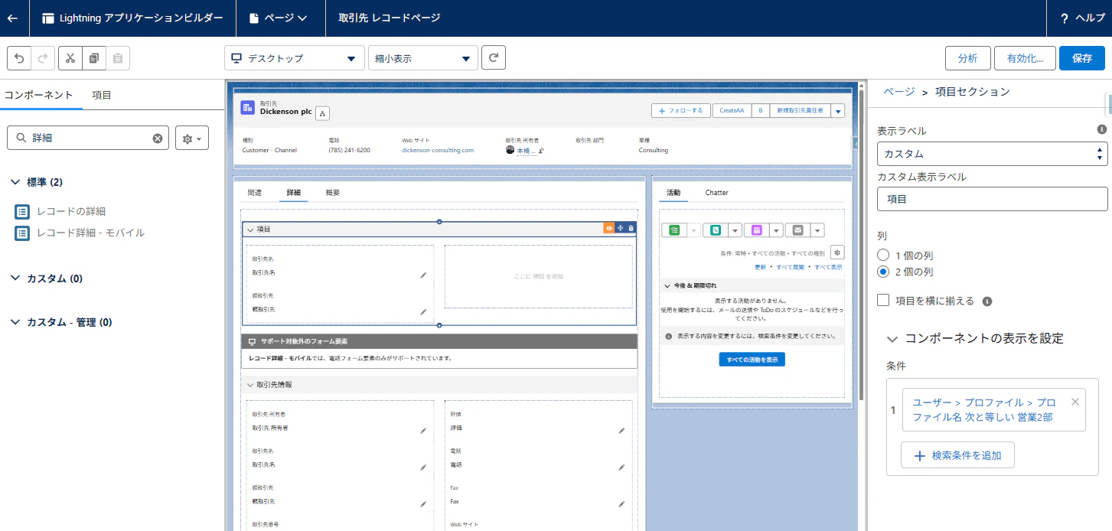Switch to コンポーネント tab

39,95
